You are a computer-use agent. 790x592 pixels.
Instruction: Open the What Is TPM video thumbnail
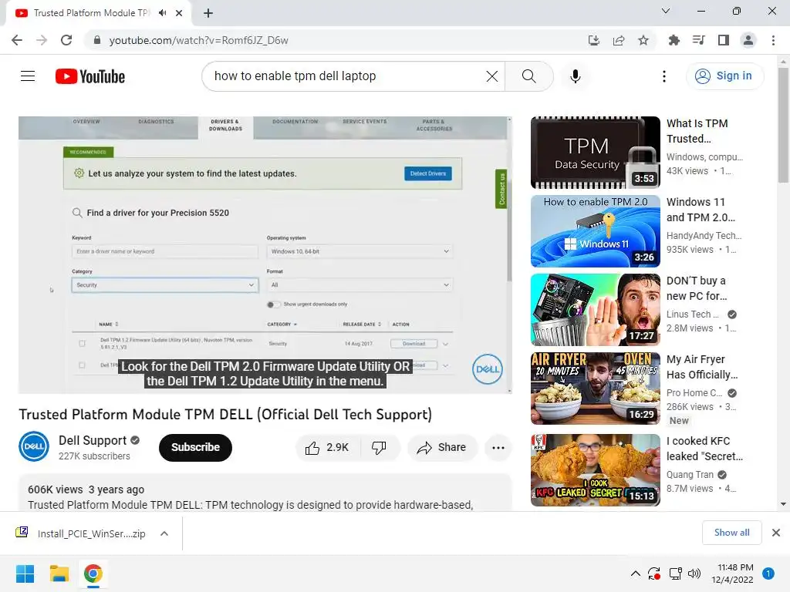pos(596,153)
